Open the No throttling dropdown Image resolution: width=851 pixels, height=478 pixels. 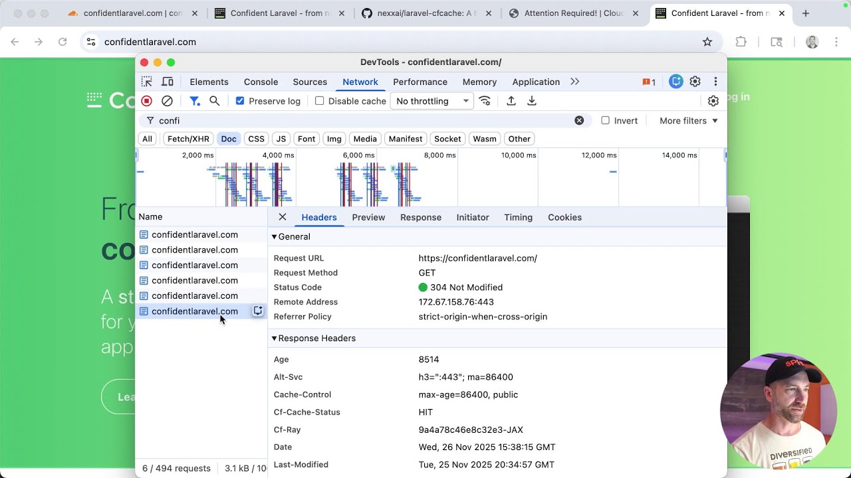[432, 101]
